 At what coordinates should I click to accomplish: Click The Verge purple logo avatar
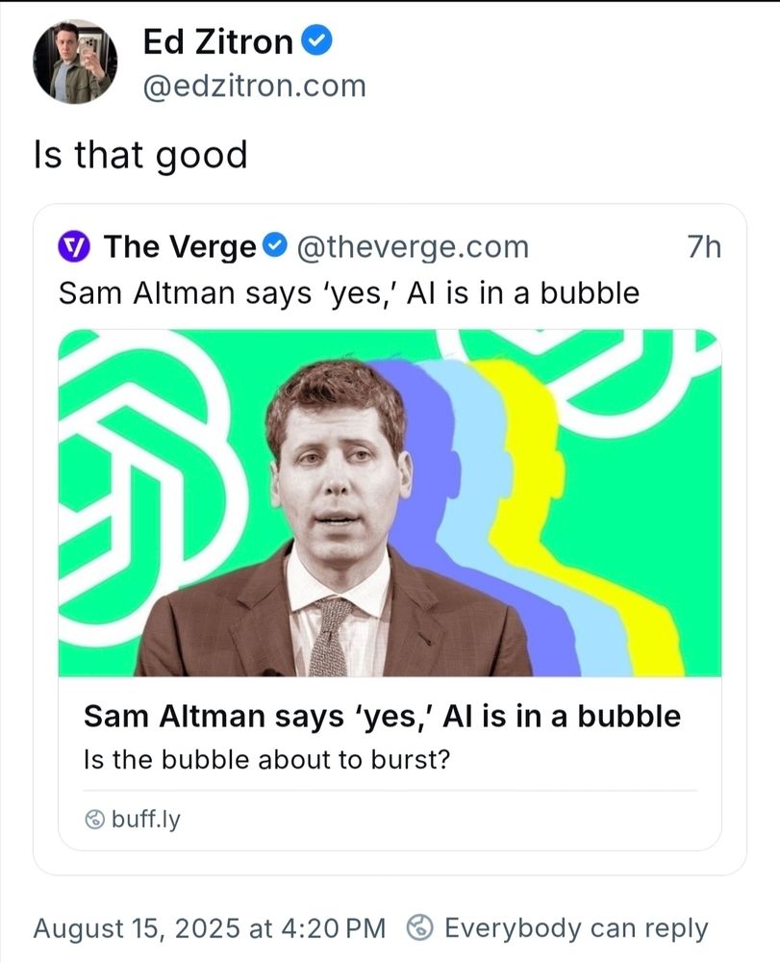tap(74, 247)
